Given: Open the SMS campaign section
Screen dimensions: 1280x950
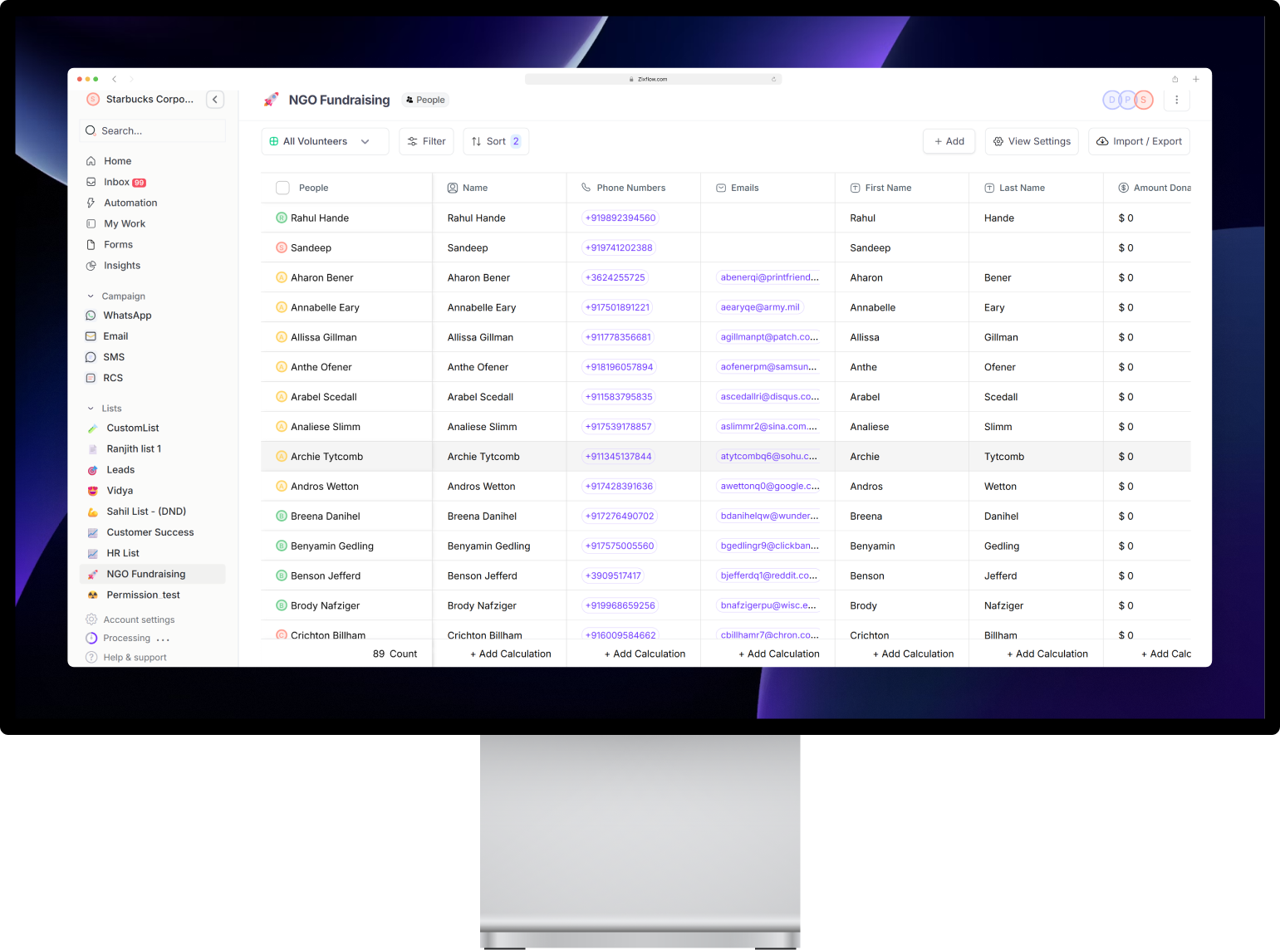Looking at the screenshot, I should tap(91, 357).
